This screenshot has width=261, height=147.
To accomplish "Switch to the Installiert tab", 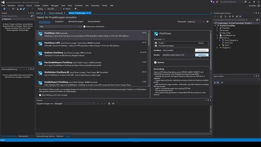I will (59, 22).
